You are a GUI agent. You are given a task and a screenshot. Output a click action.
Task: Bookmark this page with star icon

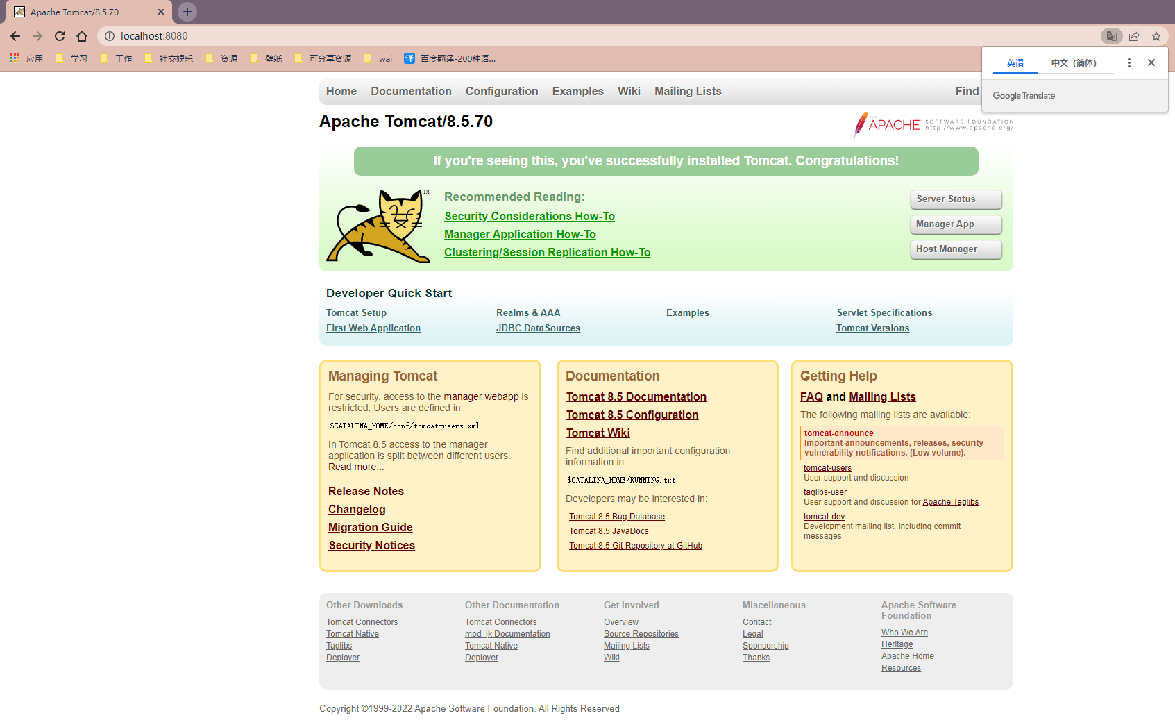1156,36
